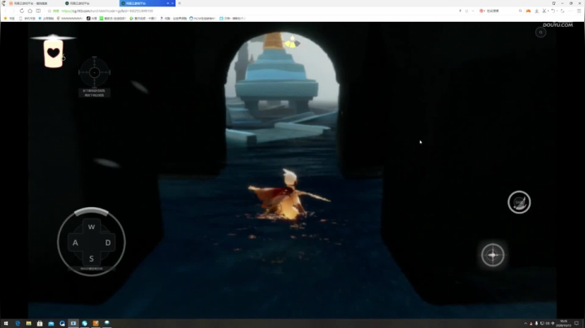This screenshot has height=328, width=585.
Task: Click the browser address bar URL
Action: (107, 11)
